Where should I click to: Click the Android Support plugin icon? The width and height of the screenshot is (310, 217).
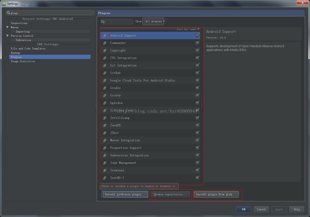pyautogui.click(x=105, y=35)
